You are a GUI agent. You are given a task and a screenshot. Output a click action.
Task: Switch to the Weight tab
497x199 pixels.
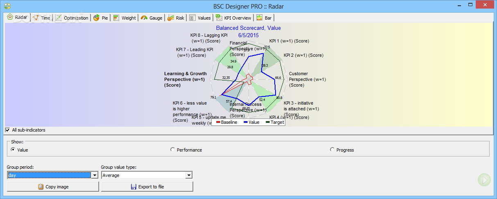click(x=124, y=18)
